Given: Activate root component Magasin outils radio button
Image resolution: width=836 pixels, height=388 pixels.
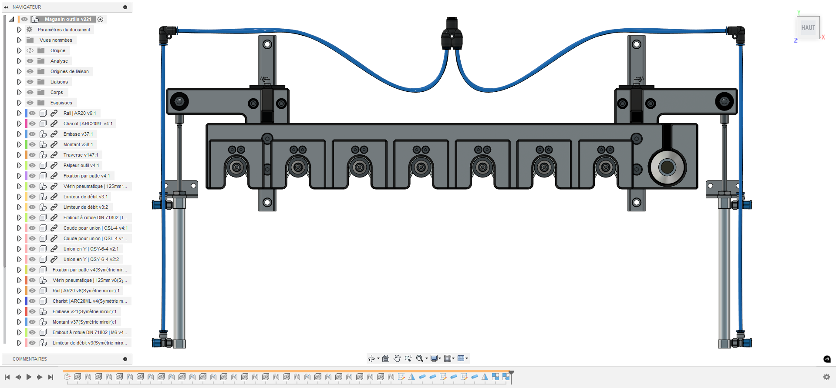Looking at the screenshot, I should click(101, 19).
